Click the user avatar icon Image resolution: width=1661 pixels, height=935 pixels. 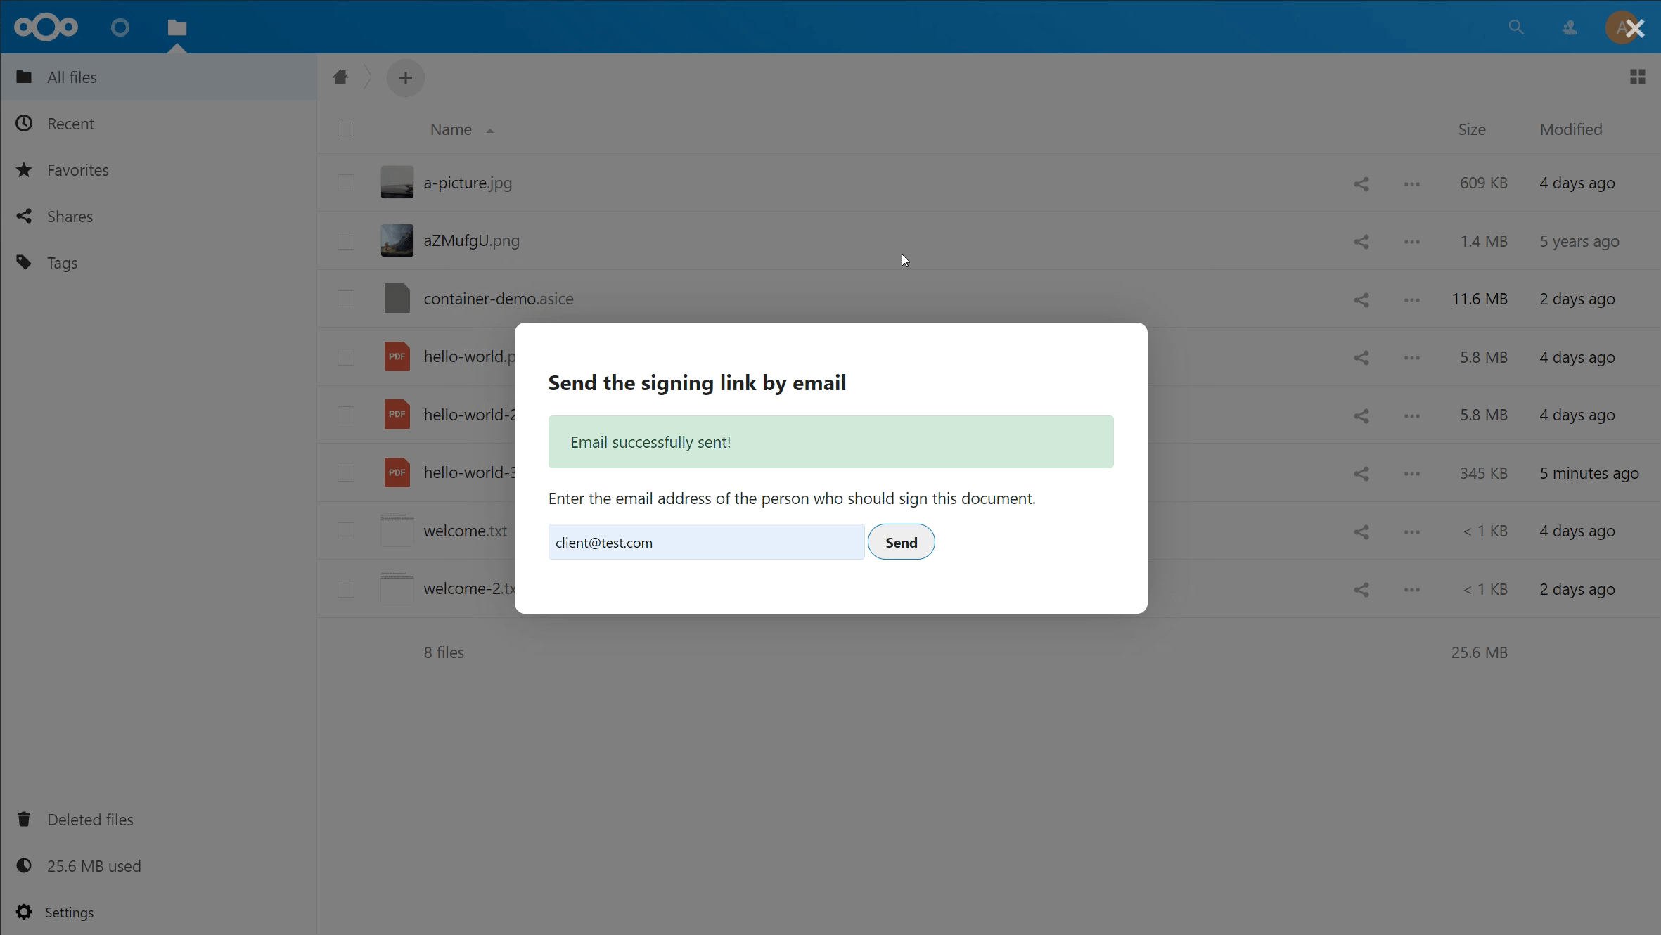click(x=1622, y=26)
